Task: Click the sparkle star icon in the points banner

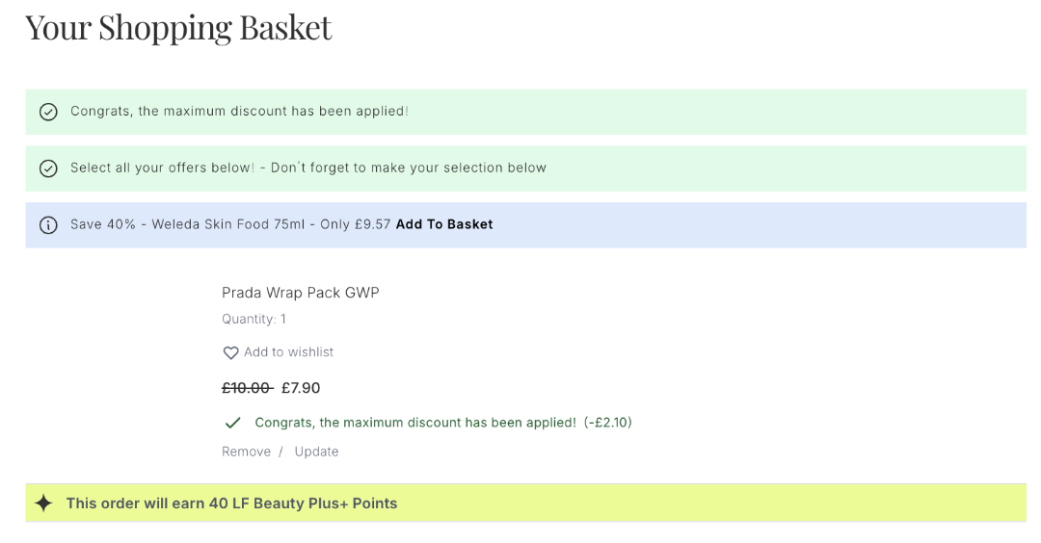Action: tap(43, 504)
